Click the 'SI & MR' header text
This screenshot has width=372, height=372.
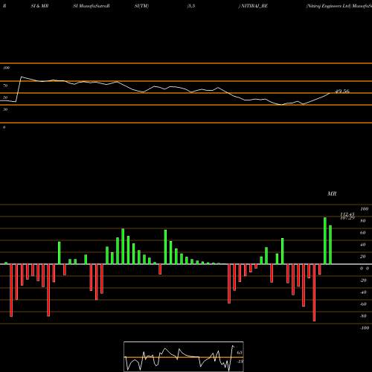[39, 6]
